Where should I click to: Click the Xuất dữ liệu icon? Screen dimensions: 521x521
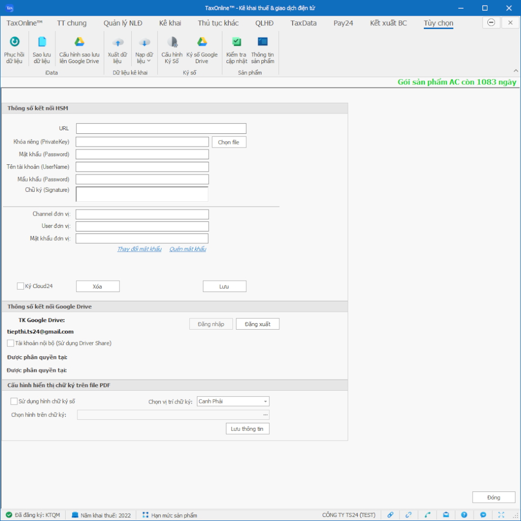tap(118, 43)
